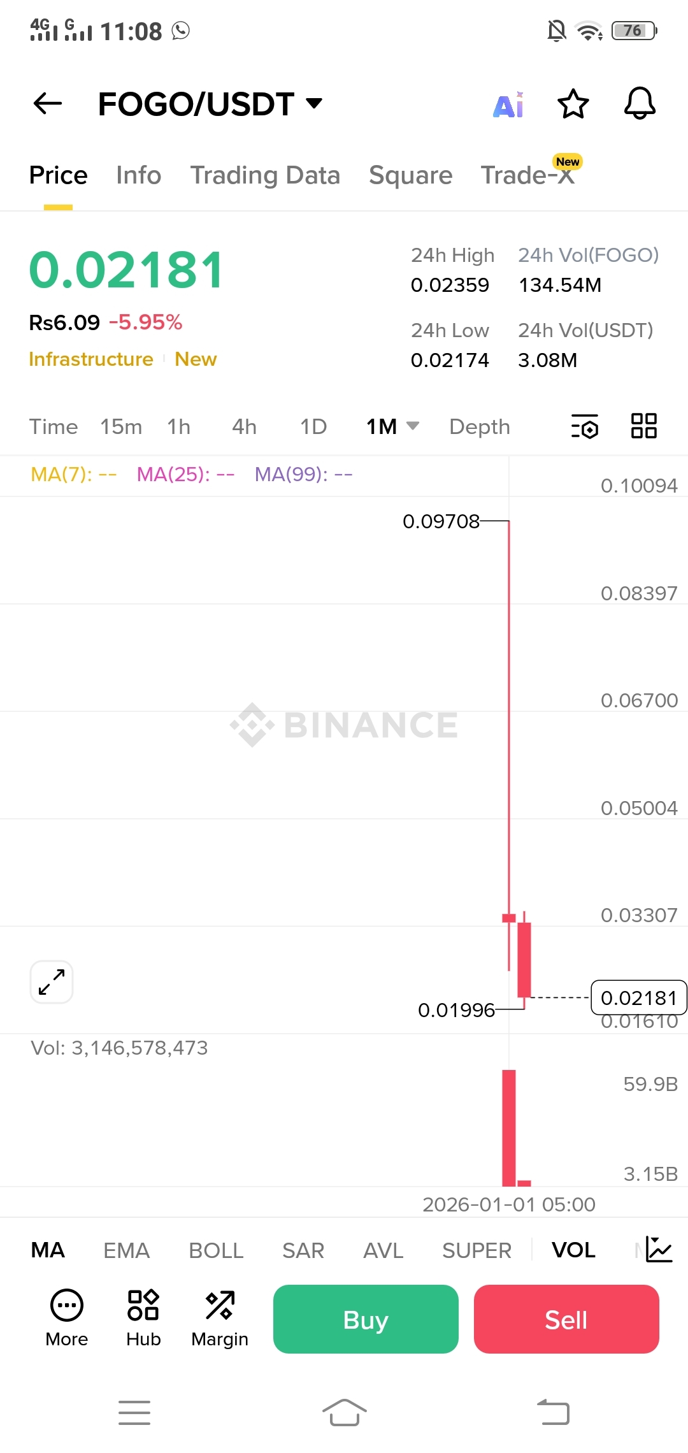
Task: Toggle the BOLL indicator
Action: click(x=216, y=1250)
